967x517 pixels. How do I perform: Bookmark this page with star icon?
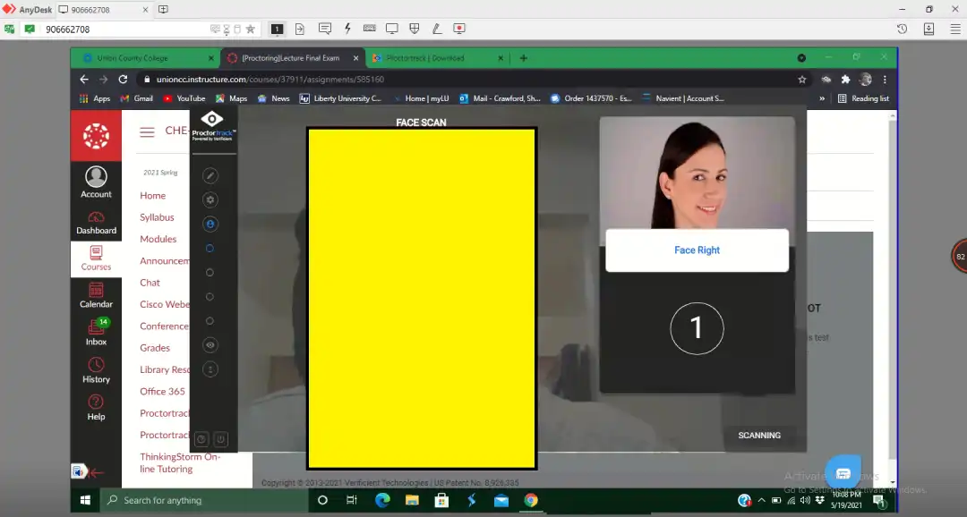(x=802, y=80)
